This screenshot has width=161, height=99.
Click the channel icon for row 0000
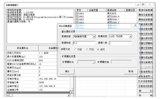point(77,13)
